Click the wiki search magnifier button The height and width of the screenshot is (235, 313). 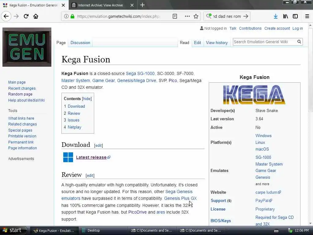pos(299,42)
